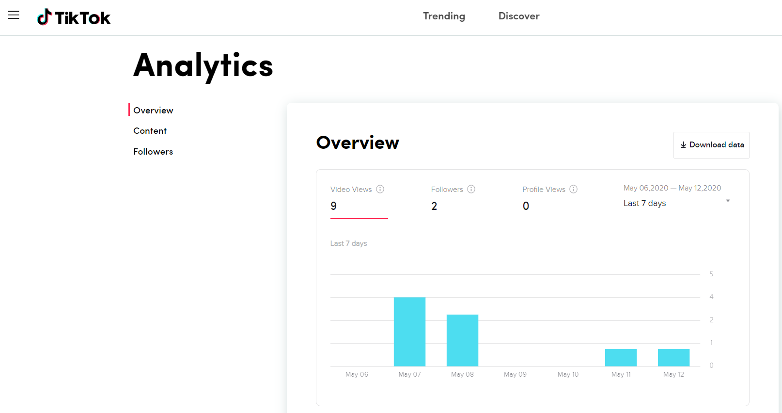Click the May 12 chart bar
This screenshot has width=782, height=413.
(673, 357)
